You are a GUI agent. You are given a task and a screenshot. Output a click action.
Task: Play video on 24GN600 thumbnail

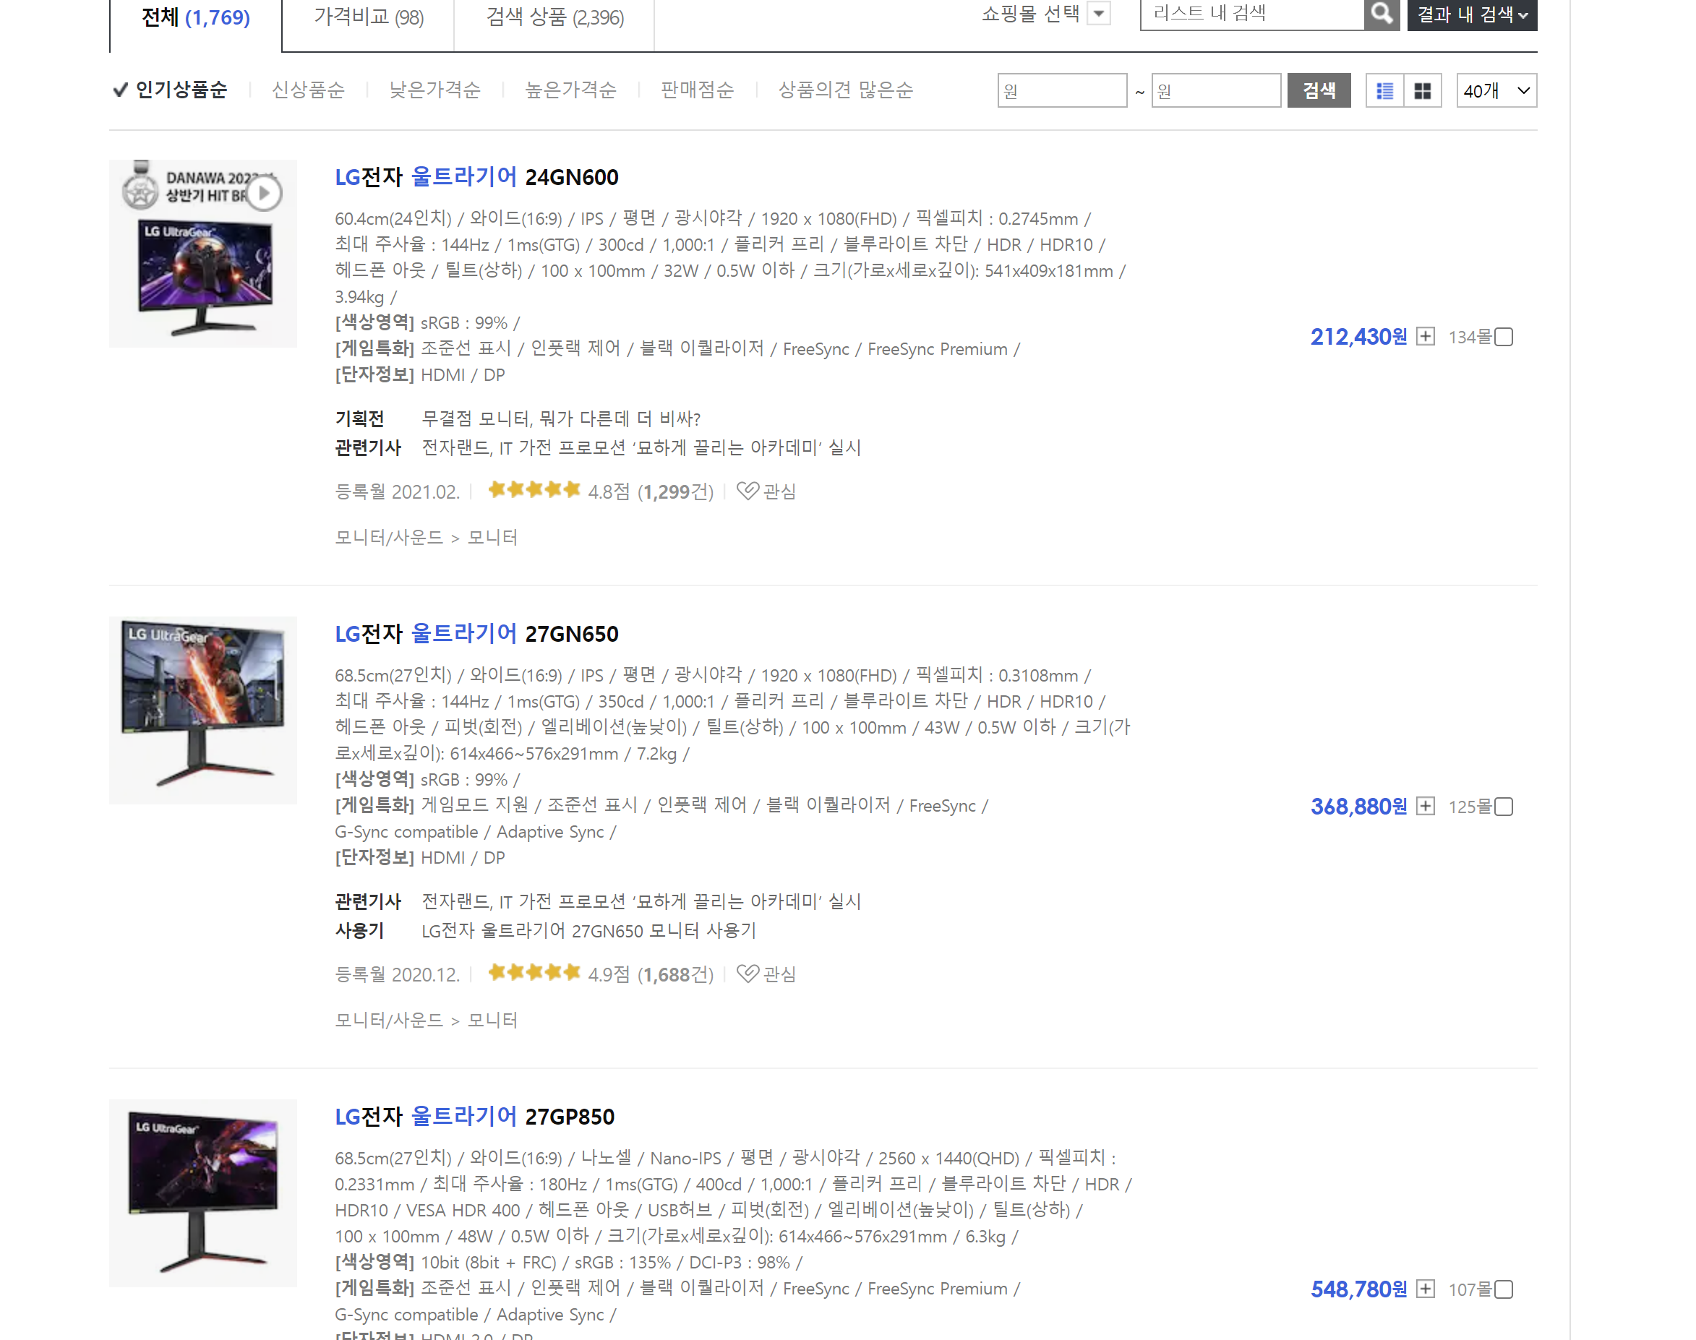tap(265, 193)
